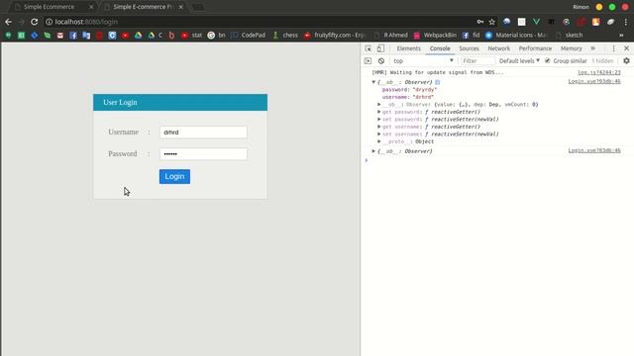Show more bookmarks overflow chevron
634x356 pixels.
(621, 36)
